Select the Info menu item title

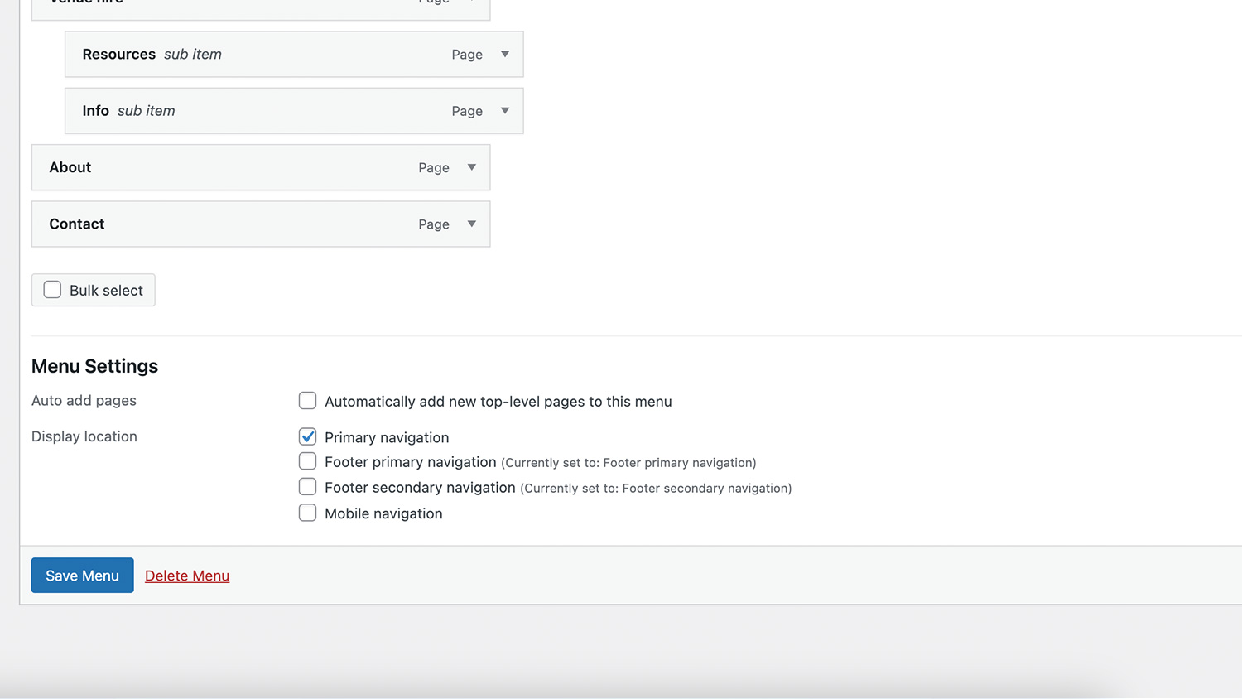tap(95, 111)
